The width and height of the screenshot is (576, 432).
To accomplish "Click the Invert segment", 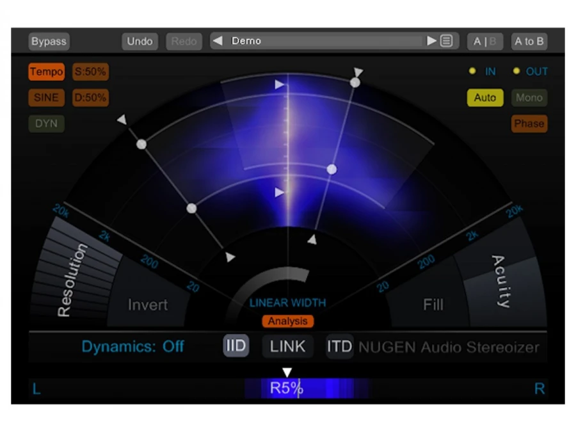I will (148, 305).
